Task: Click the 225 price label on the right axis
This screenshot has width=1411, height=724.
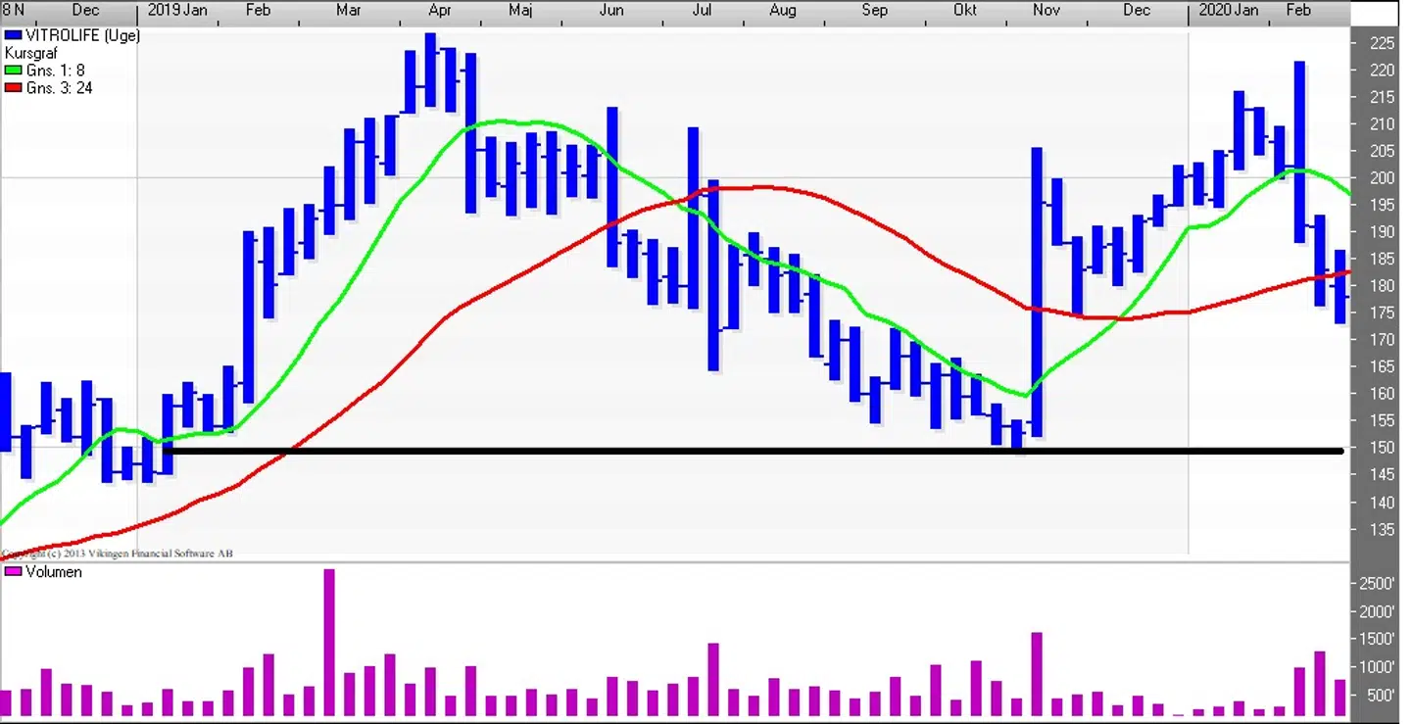Action: coord(1383,43)
